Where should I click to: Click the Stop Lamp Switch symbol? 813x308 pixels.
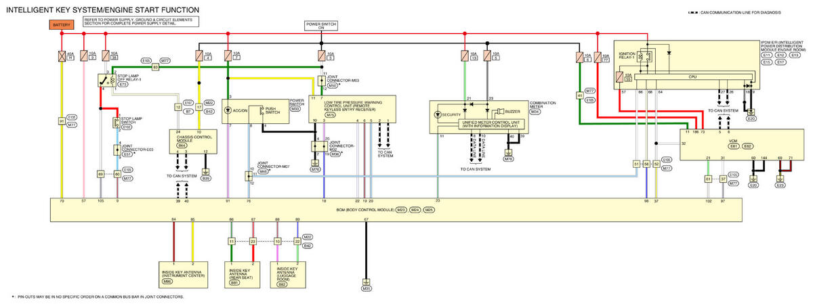(x=115, y=123)
